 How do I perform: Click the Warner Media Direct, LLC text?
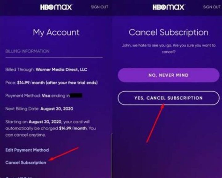pos(61,69)
